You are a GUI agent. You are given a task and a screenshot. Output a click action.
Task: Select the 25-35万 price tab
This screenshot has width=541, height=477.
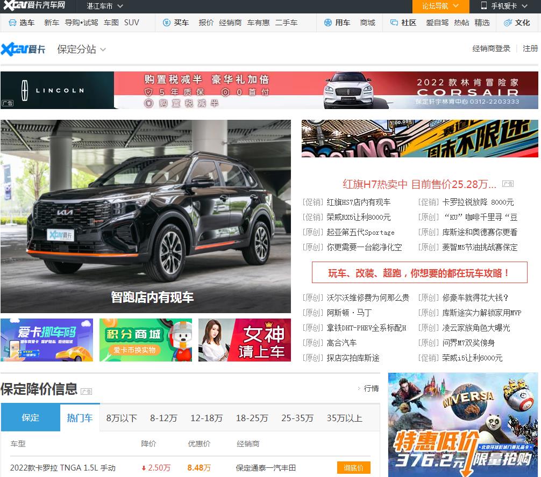click(297, 418)
